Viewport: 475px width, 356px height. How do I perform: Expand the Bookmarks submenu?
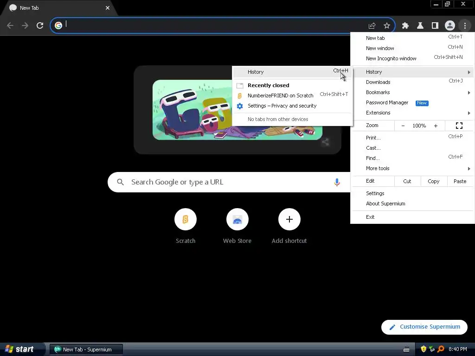(x=412, y=92)
